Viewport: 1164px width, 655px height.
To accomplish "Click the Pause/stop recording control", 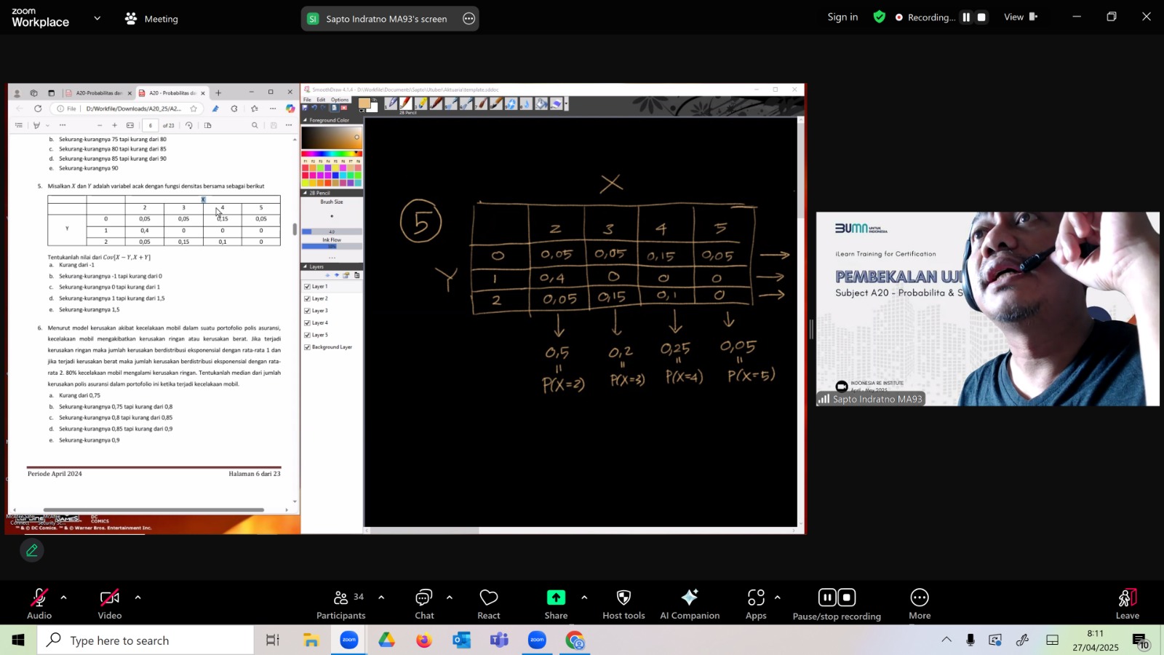I will (837, 604).
